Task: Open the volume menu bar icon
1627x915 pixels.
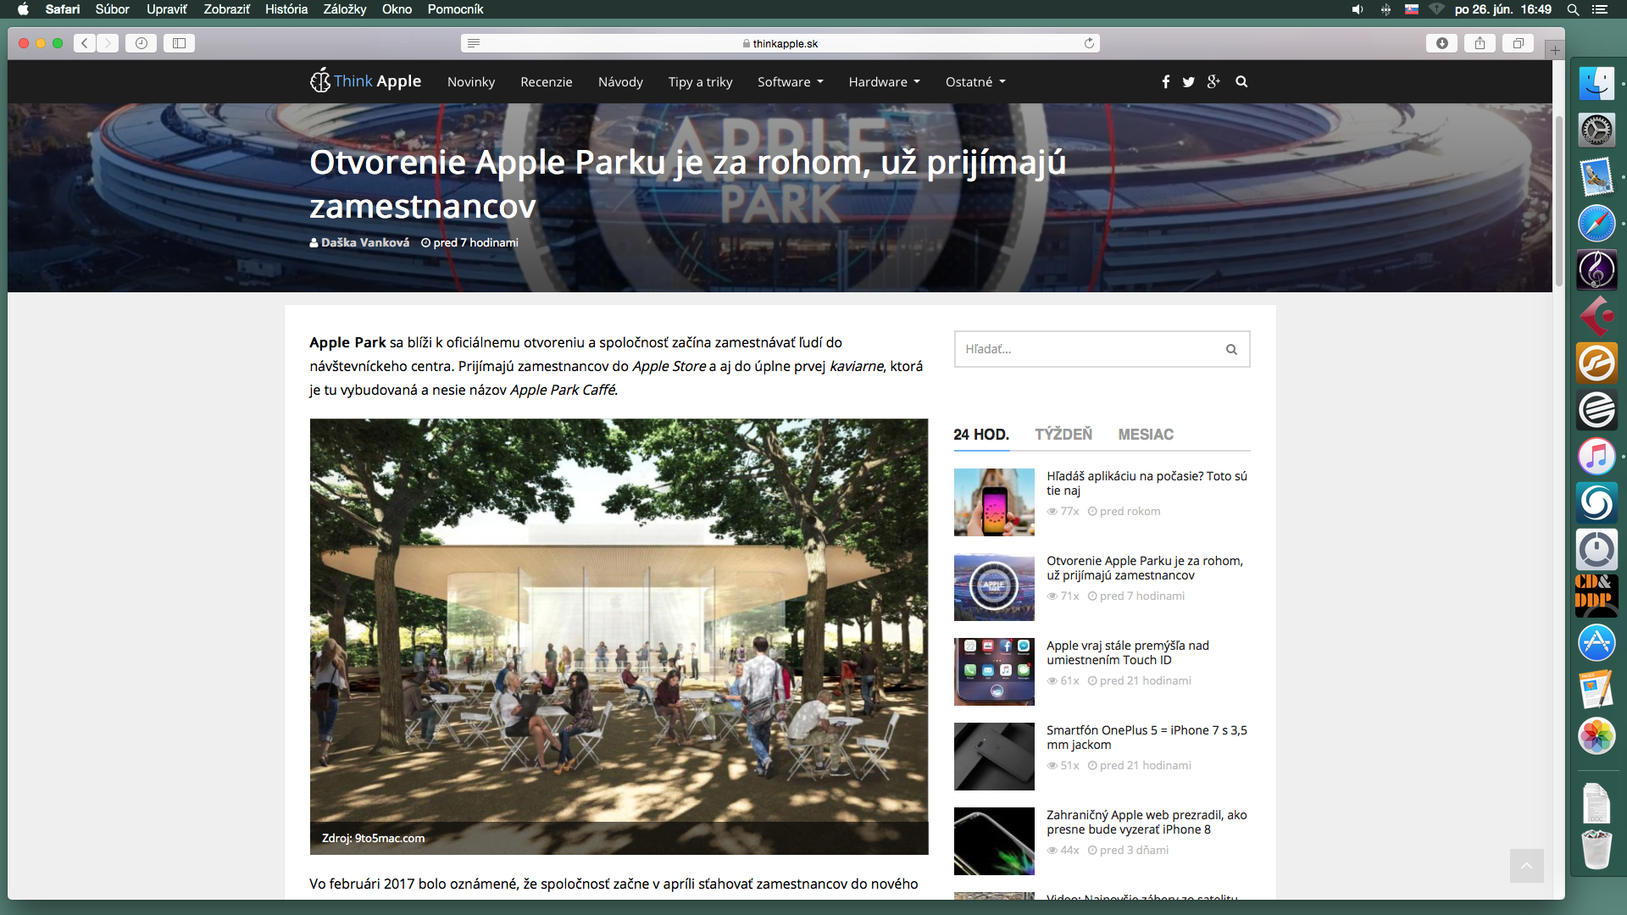Action: (x=1357, y=9)
